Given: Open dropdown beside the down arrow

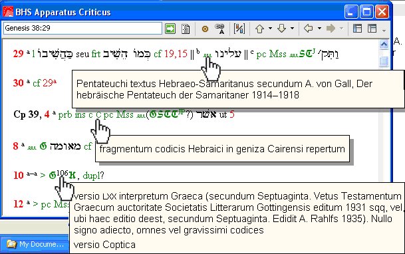Looking at the screenshot, I should point(292,28).
